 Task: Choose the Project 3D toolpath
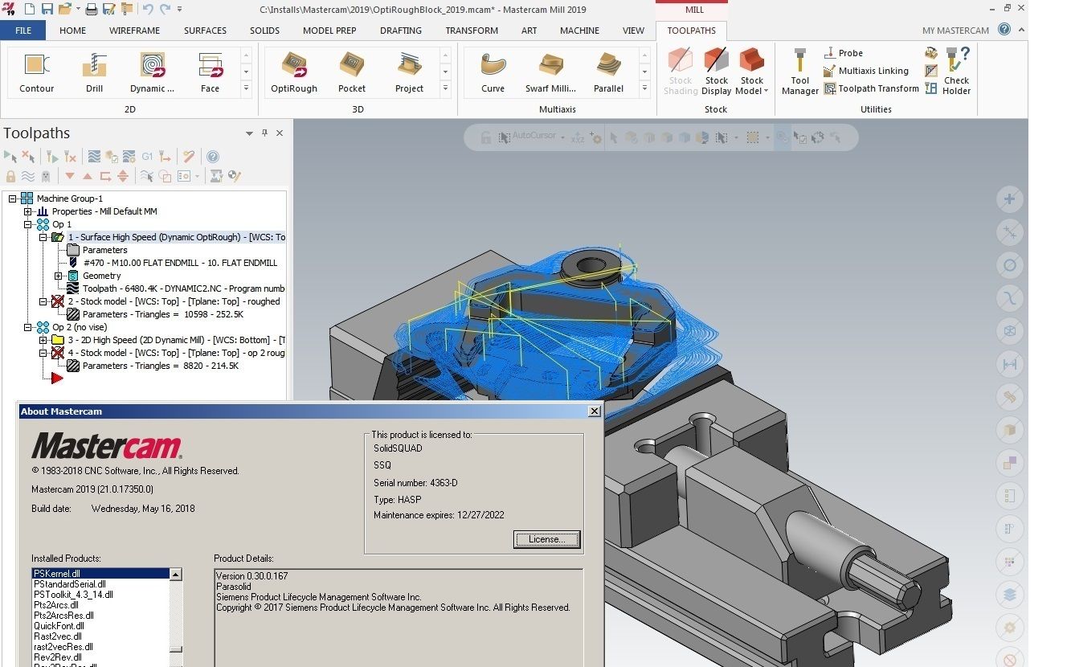point(409,72)
